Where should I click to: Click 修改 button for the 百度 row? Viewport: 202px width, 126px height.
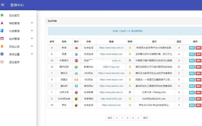192,54
